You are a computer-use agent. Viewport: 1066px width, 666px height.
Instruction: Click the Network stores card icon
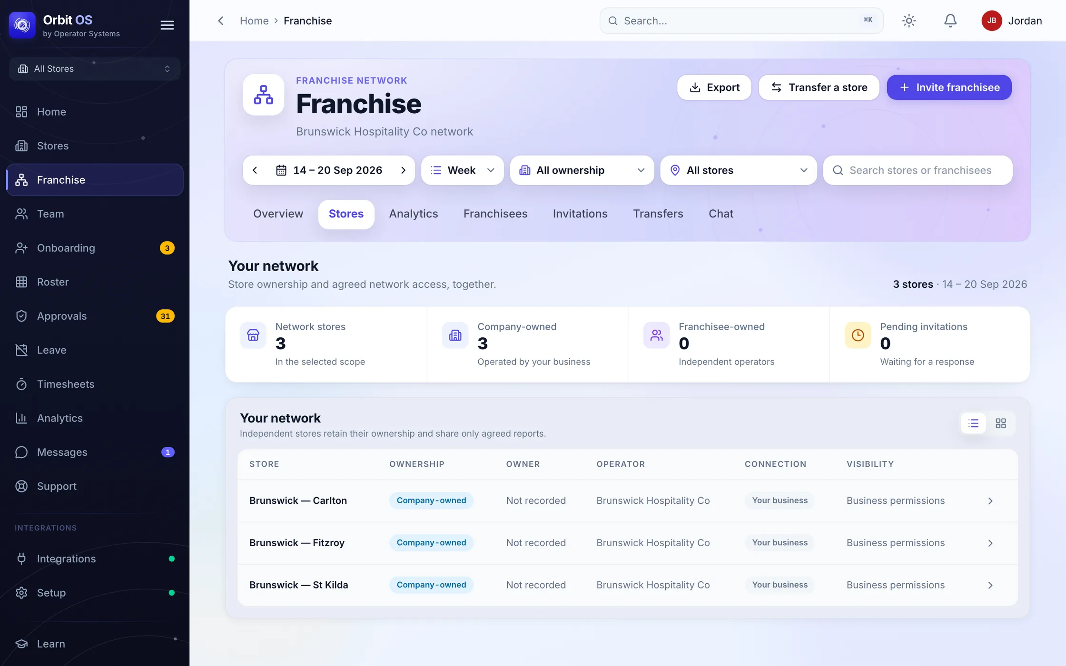pyautogui.click(x=253, y=335)
